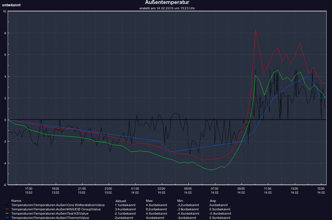The height and width of the screenshot is (220, 332).
Task: Click the 8.2unbekannt max value for KNX/EIB
Action: point(156,209)
